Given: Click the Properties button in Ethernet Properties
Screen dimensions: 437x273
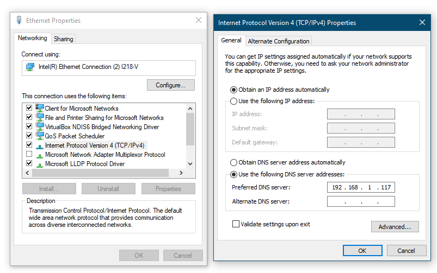Looking at the screenshot, I should click(x=168, y=189).
